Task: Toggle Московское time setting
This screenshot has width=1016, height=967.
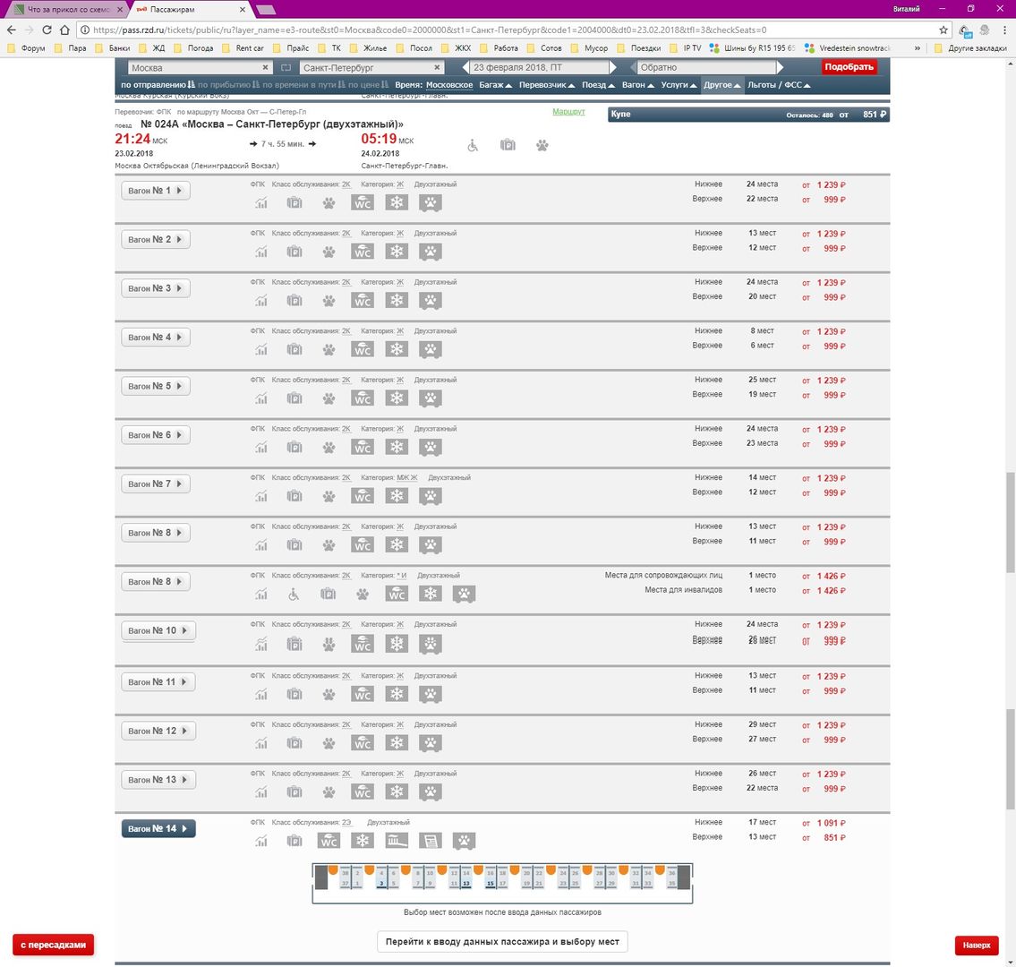Action: tap(448, 85)
